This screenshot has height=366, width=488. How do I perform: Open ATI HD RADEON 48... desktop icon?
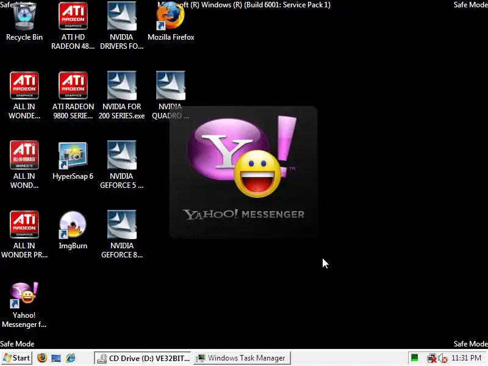73,26
